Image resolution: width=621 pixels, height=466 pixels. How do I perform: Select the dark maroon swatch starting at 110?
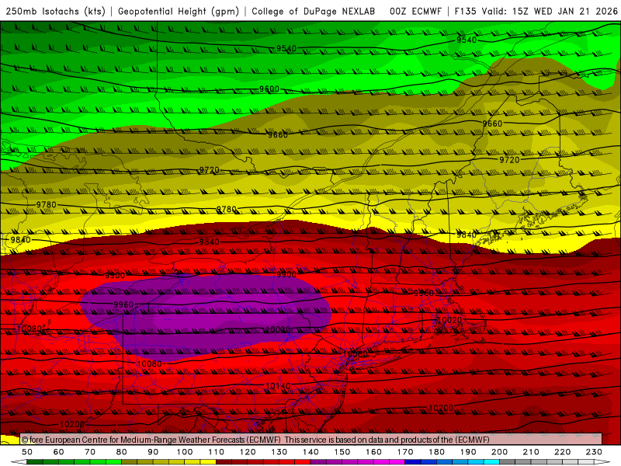coord(224,462)
